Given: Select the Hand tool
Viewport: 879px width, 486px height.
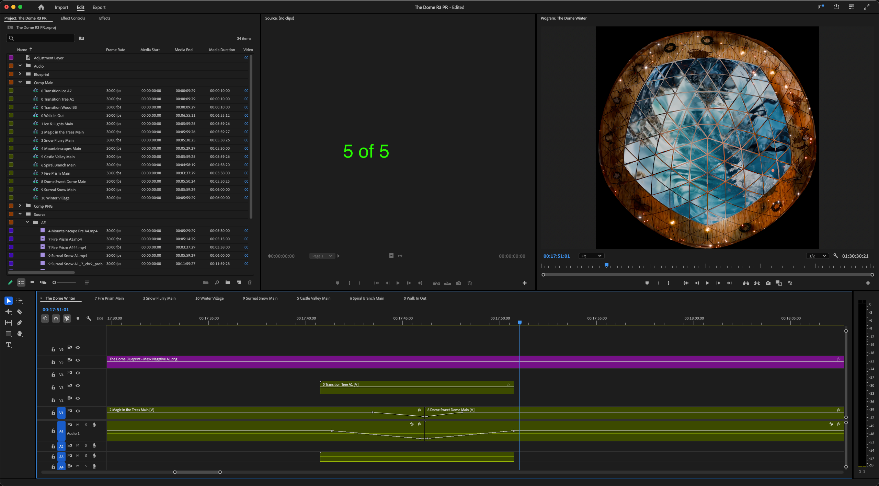Looking at the screenshot, I should pos(20,334).
